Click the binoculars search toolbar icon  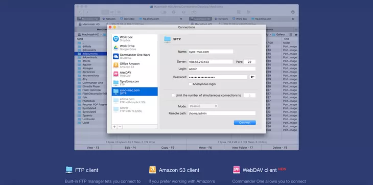pos(194,12)
